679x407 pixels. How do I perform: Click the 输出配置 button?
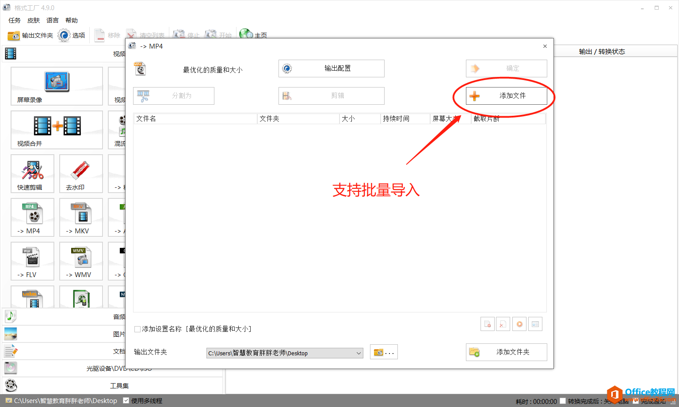pos(331,68)
